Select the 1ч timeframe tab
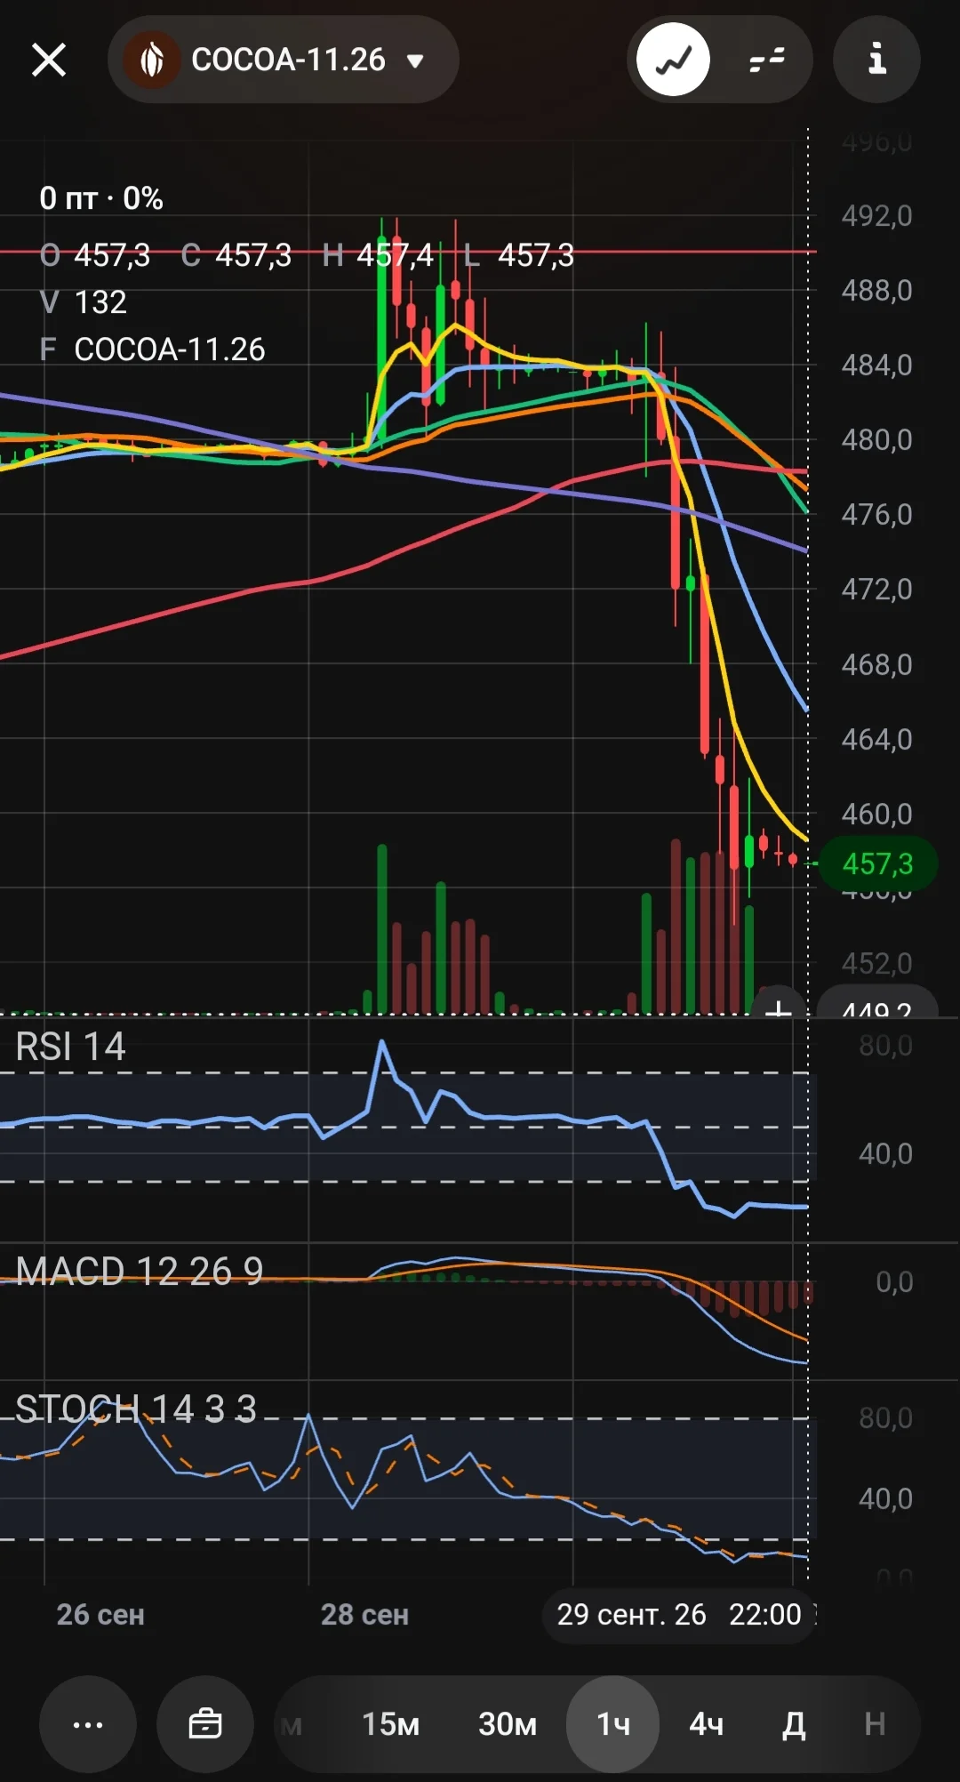 [x=613, y=1724]
